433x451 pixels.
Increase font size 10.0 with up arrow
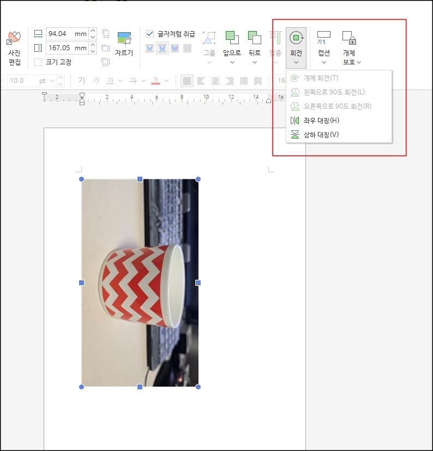click(x=60, y=77)
